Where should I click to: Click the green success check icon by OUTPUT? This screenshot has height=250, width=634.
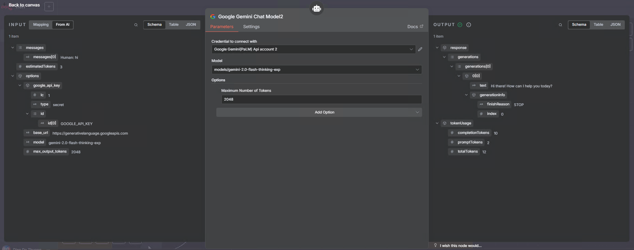point(460,25)
